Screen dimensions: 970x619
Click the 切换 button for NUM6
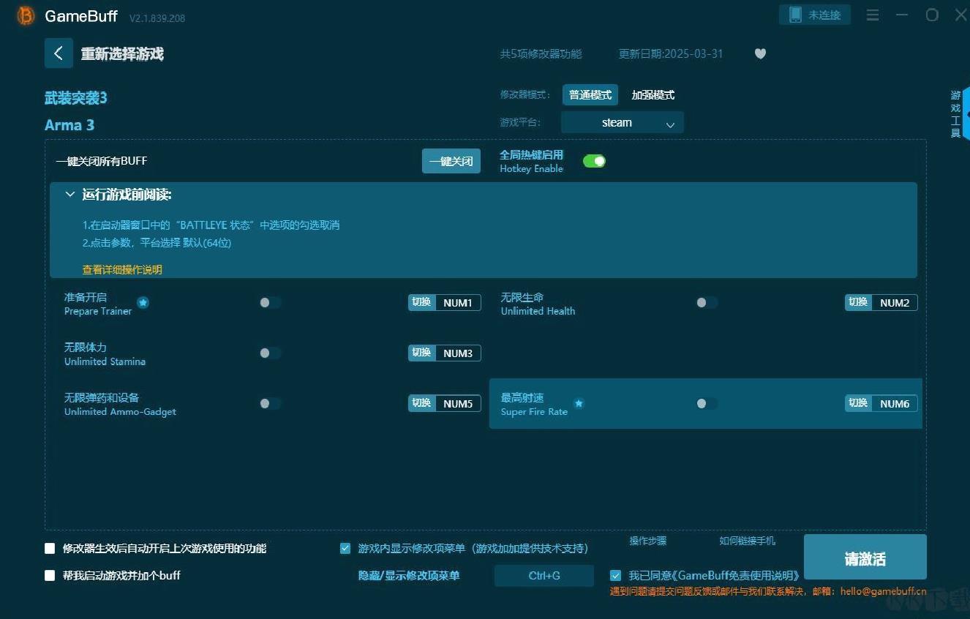[858, 402]
